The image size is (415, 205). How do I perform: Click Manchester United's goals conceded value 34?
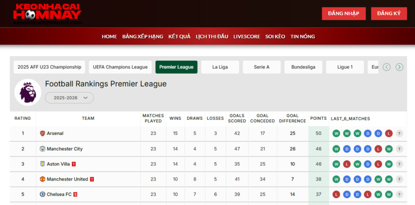tap(262, 179)
